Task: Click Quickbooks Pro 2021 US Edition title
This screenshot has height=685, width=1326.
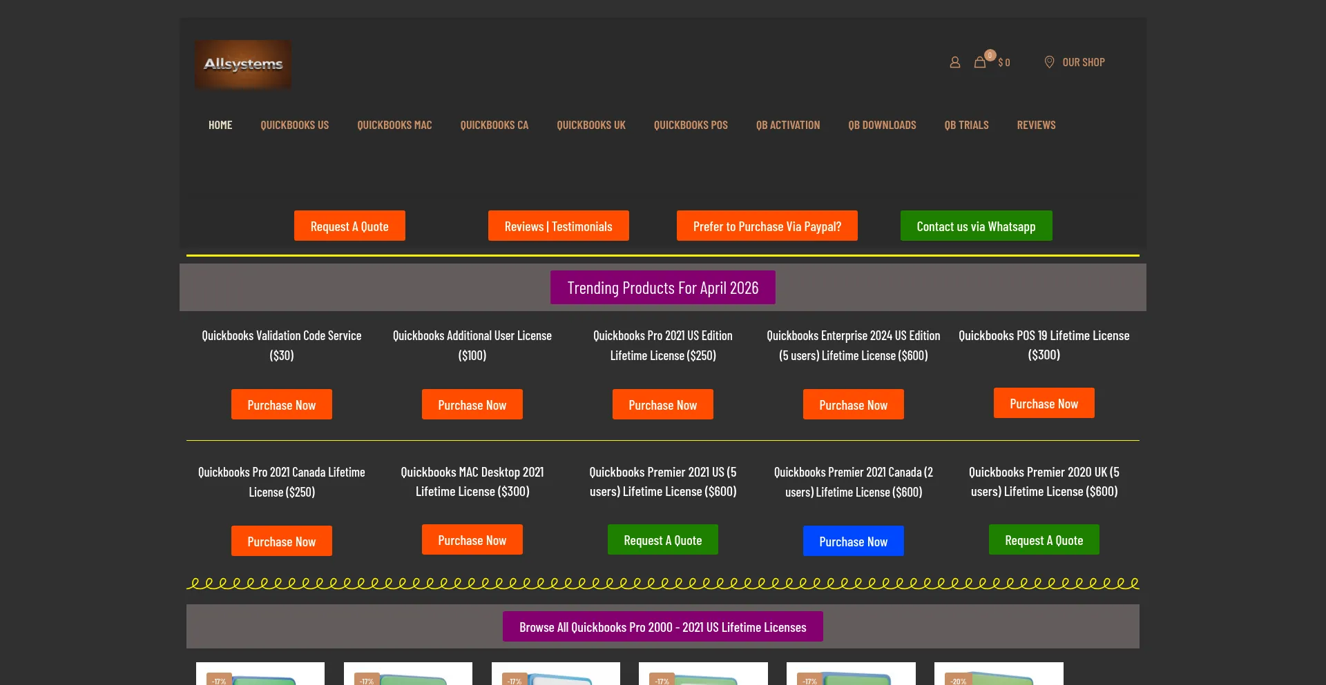Action: (x=663, y=345)
